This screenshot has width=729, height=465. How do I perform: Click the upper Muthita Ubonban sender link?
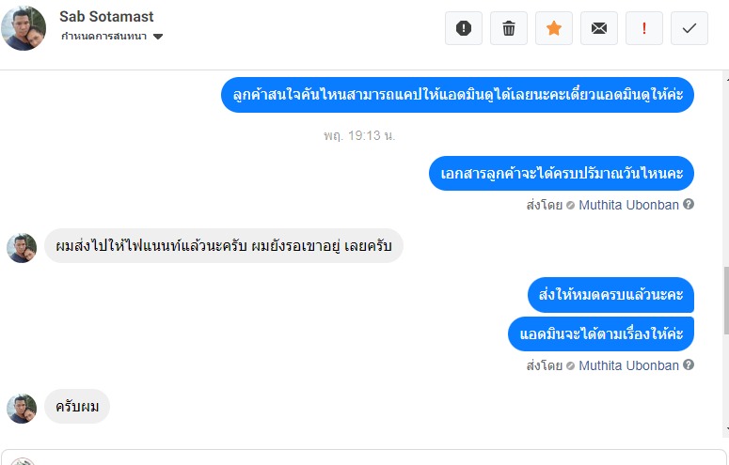(628, 204)
